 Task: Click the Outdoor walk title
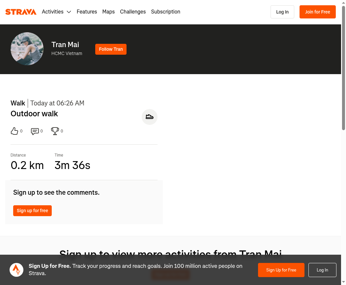point(34,114)
